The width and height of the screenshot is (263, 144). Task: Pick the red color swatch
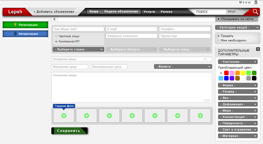tap(226, 73)
